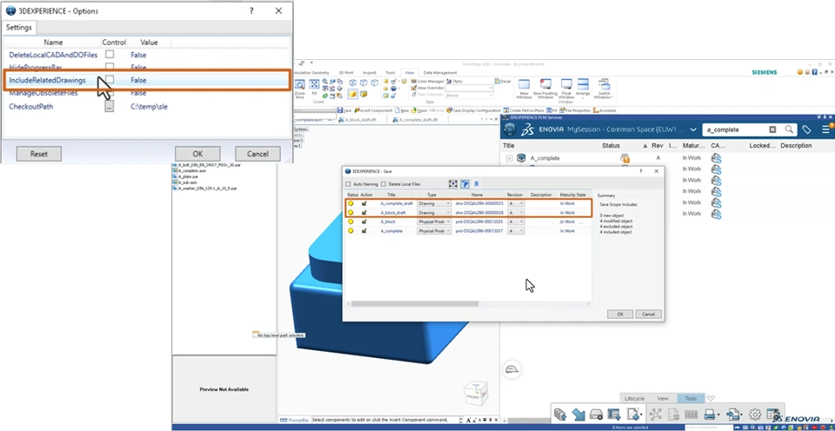Open Revision dropdown for A_complete_draft
This screenshot has width=835, height=431.
coord(516,203)
